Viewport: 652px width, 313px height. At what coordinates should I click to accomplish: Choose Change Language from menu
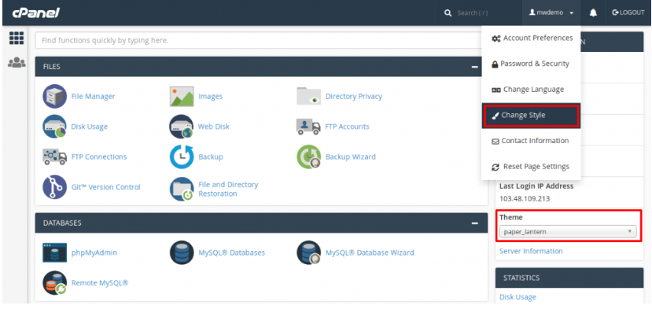pyautogui.click(x=532, y=90)
